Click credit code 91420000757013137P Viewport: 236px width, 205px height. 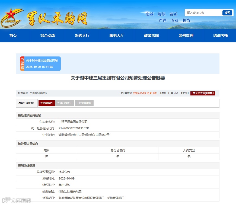click(74, 128)
